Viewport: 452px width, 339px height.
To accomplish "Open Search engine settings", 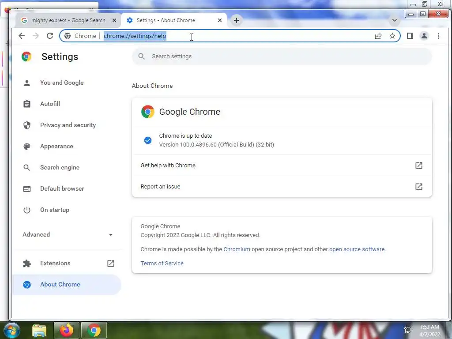I will tap(60, 167).
